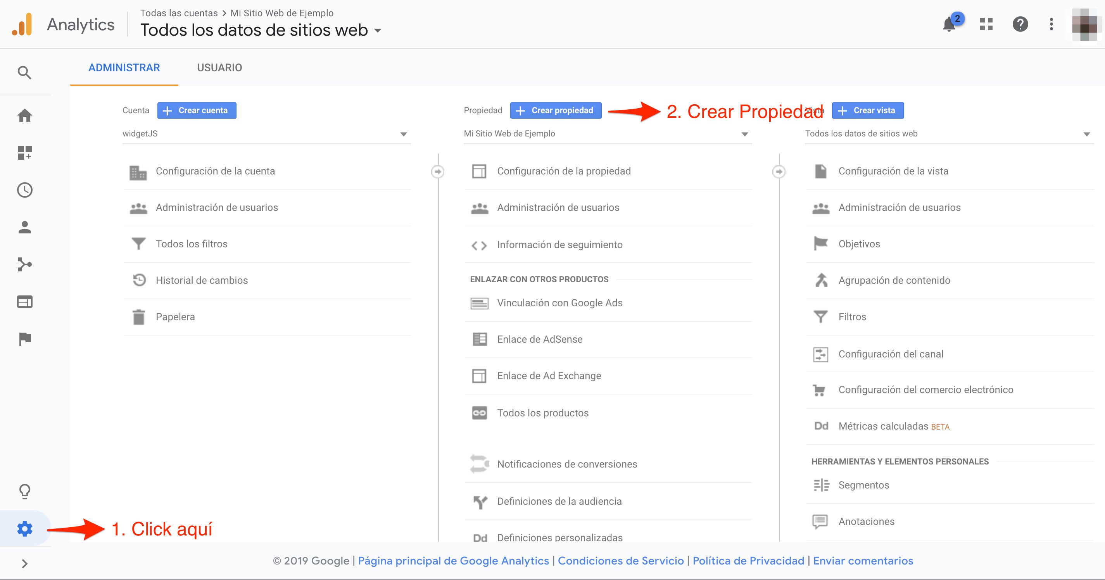Open Audience person icon in sidebar
The width and height of the screenshot is (1105, 580).
pos(24,227)
